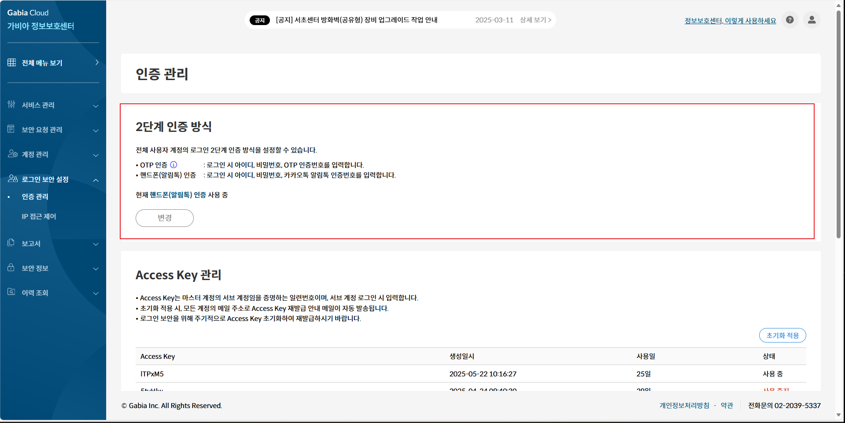Open the help question mark icon
845x423 pixels.
coord(790,20)
